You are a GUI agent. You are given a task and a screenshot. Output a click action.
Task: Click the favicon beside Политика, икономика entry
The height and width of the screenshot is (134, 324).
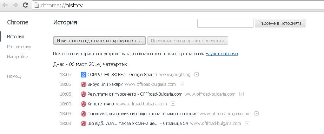coord(83,114)
